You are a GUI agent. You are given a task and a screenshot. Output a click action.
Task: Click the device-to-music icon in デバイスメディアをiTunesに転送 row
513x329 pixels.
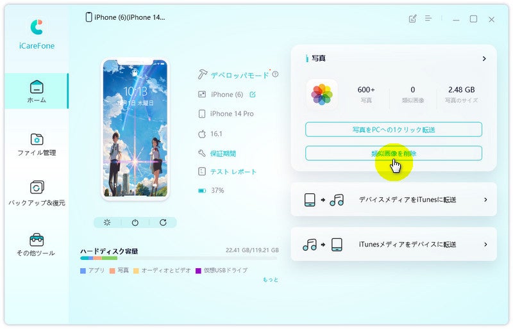tap(324, 200)
